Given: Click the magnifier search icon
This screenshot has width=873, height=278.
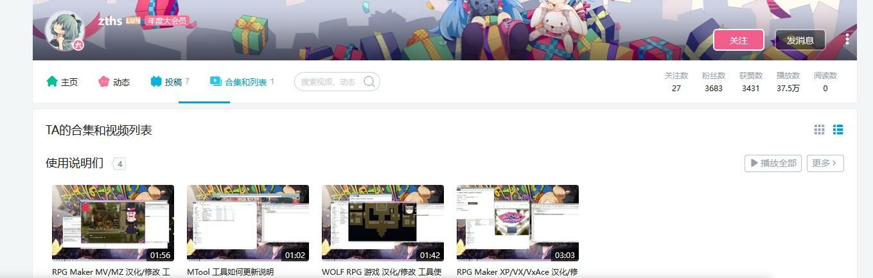Looking at the screenshot, I should (x=369, y=82).
